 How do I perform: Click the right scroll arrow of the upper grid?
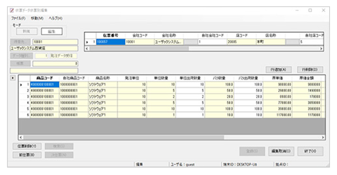pos(321,48)
